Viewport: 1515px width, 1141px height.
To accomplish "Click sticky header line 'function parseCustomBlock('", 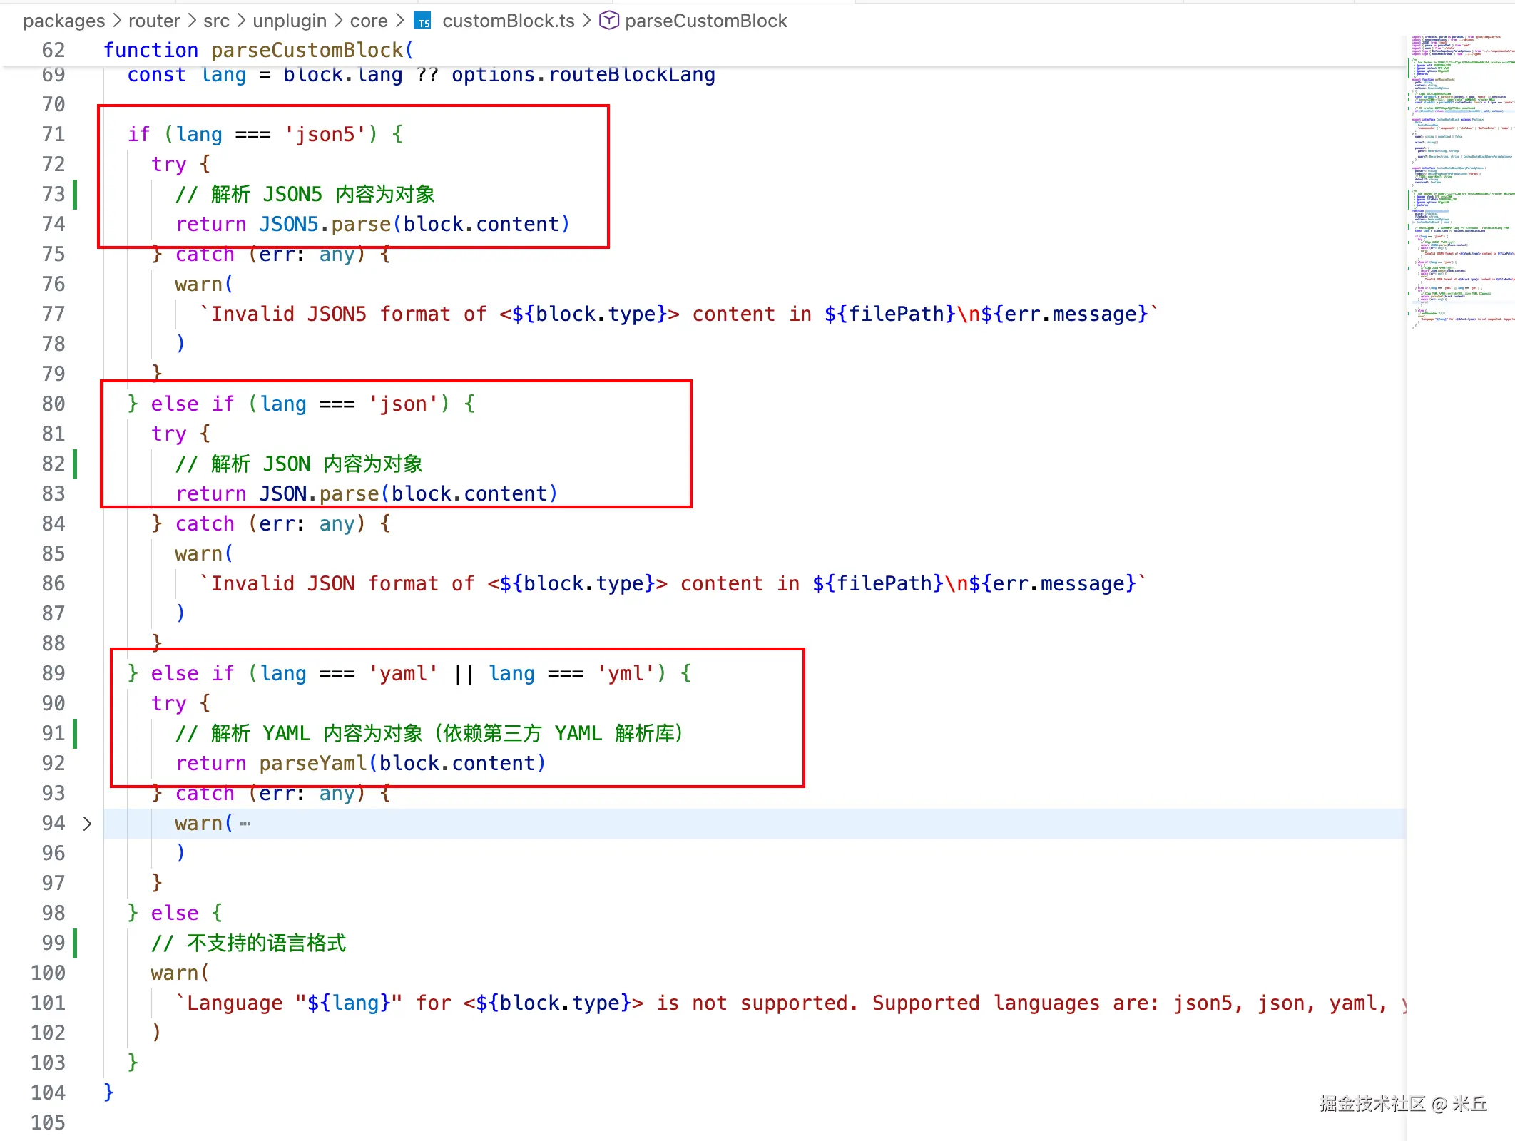I will 258,50.
